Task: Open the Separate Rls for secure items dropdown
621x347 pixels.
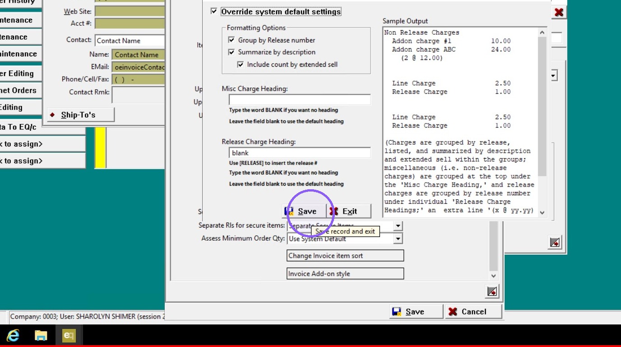Action: tap(398, 226)
